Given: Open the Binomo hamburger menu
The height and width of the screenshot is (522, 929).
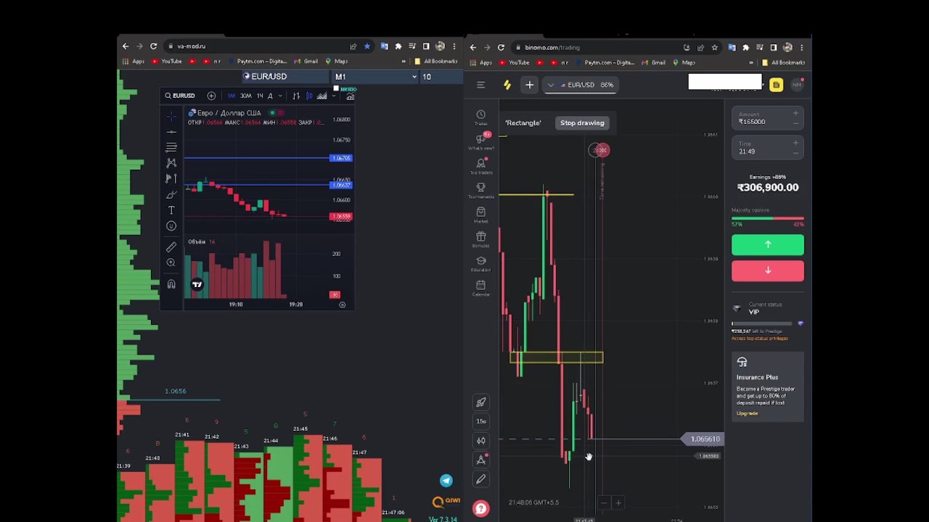Looking at the screenshot, I should tap(480, 85).
